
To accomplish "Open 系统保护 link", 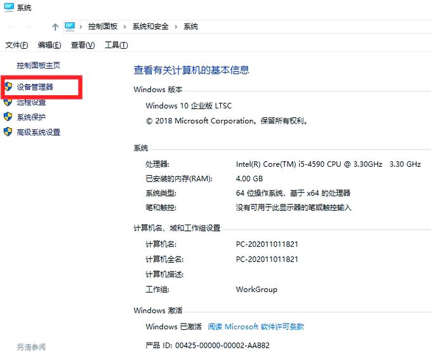I will click(31, 117).
